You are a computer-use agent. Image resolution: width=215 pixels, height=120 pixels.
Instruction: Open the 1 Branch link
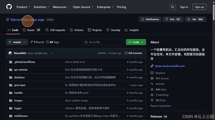pos(37,42)
